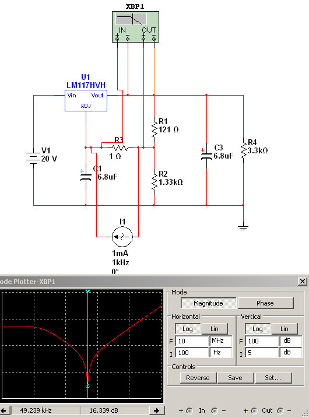
Task: Open the Vertical I unit field (dB)
Action: [x=290, y=353]
